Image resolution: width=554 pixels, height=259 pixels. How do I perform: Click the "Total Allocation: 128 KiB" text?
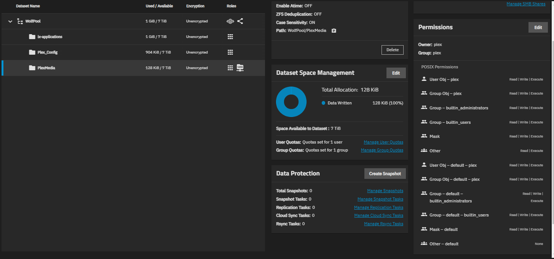coord(350,90)
